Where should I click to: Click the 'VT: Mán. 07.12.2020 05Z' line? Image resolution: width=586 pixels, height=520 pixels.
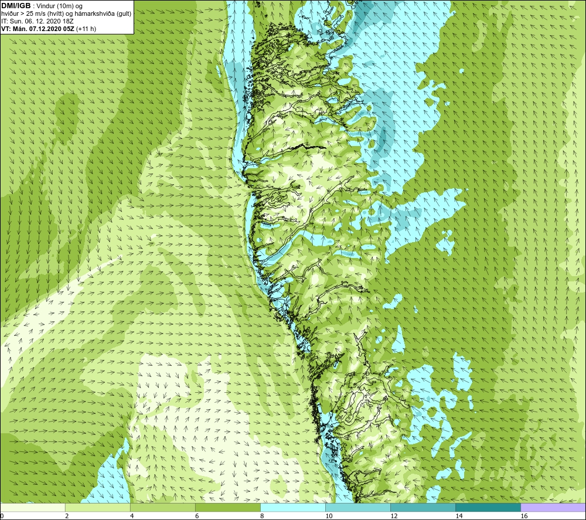tap(38, 29)
